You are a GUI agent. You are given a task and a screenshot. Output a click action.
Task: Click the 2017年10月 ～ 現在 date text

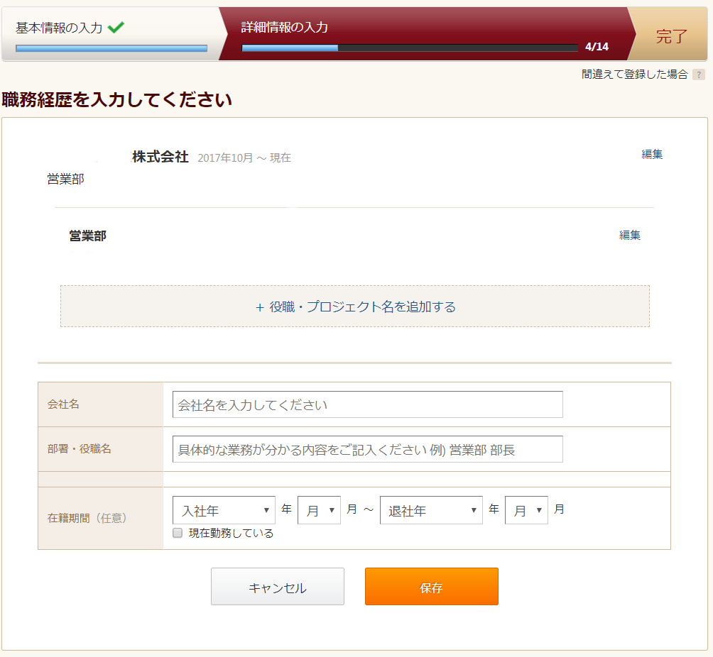tap(244, 158)
